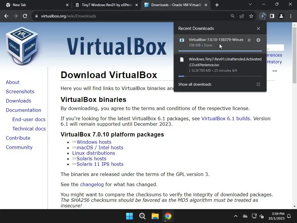
Task: Close the New Tab tab
Action: [x=67, y=5]
